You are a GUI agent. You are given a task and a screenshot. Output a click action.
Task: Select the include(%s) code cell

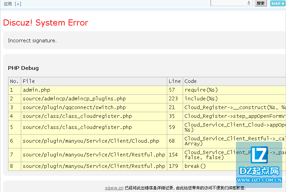click(x=235, y=99)
